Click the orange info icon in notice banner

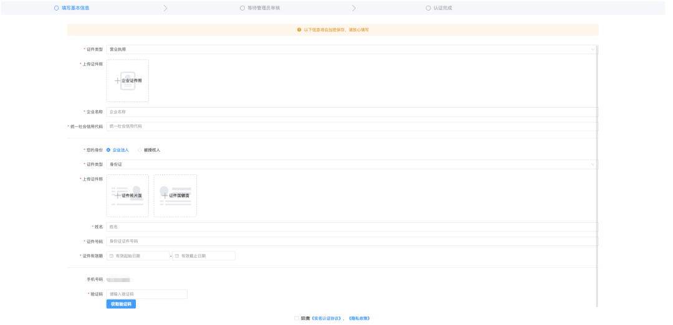(x=299, y=30)
